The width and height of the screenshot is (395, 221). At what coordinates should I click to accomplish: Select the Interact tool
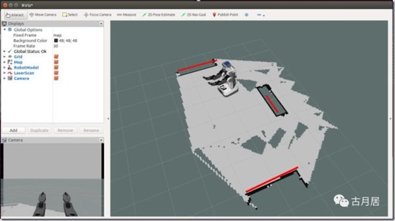click(x=15, y=15)
